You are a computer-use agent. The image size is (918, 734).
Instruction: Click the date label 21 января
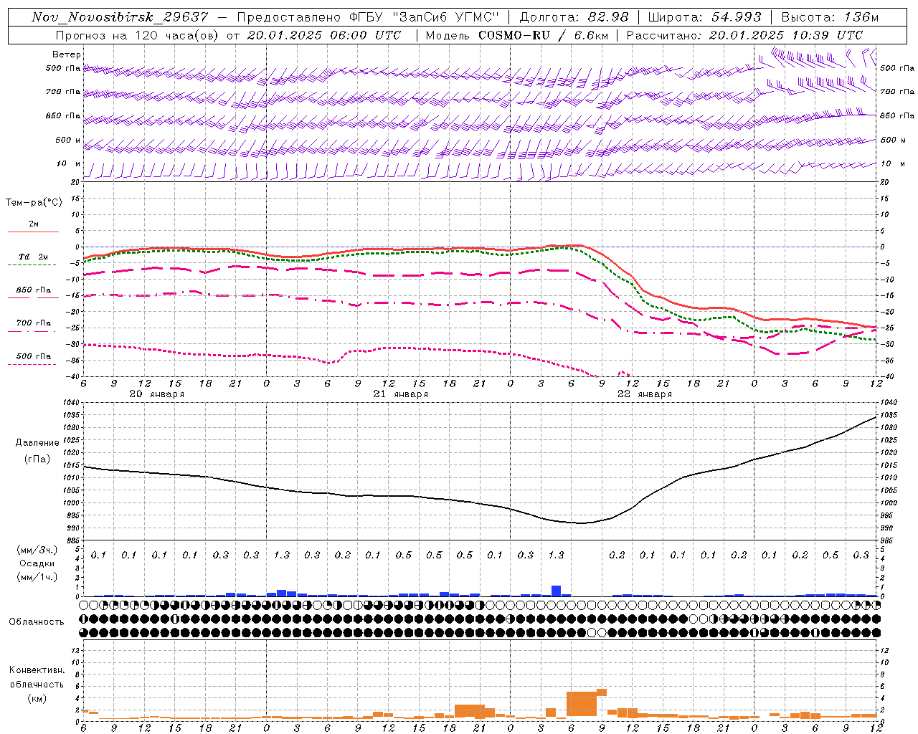pos(400,394)
